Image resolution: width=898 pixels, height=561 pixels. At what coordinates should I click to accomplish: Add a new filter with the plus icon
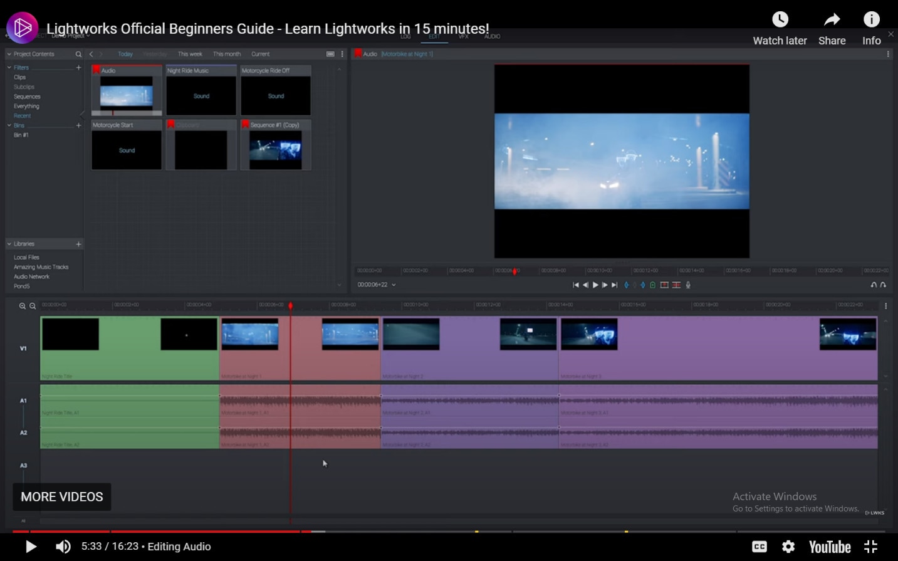(x=78, y=68)
